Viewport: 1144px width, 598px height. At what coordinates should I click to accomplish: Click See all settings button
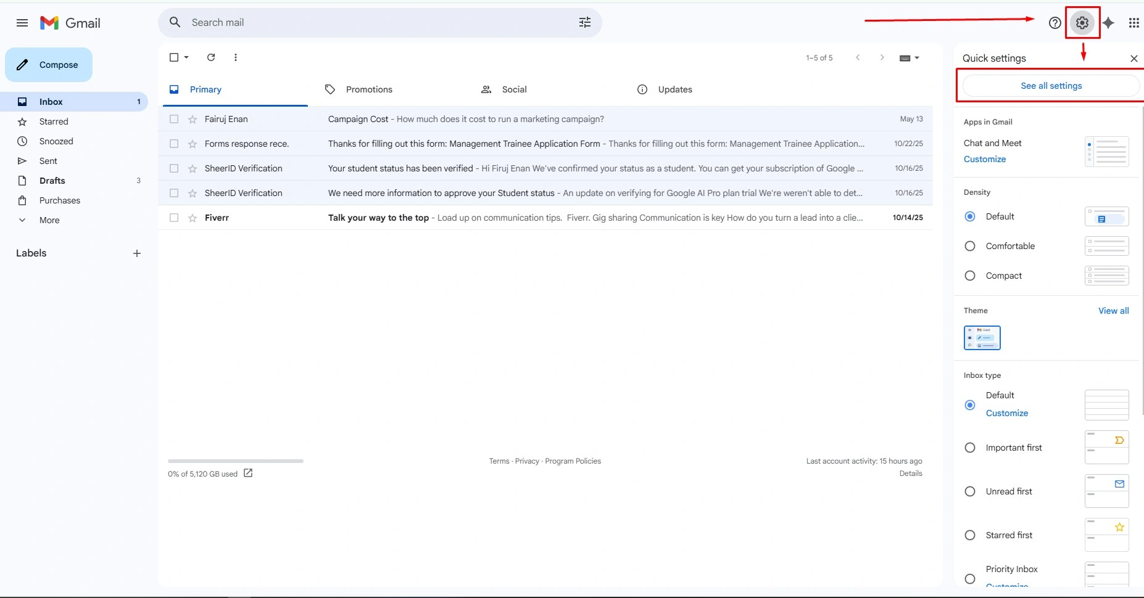(x=1051, y=86)
